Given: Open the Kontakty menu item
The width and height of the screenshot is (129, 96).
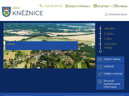Looking at the screenshot, I should (x=122, y=6).
